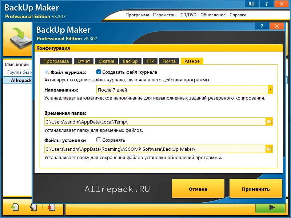Open the Справка menu
Screen dimensions: 291x218
point(238,15)
